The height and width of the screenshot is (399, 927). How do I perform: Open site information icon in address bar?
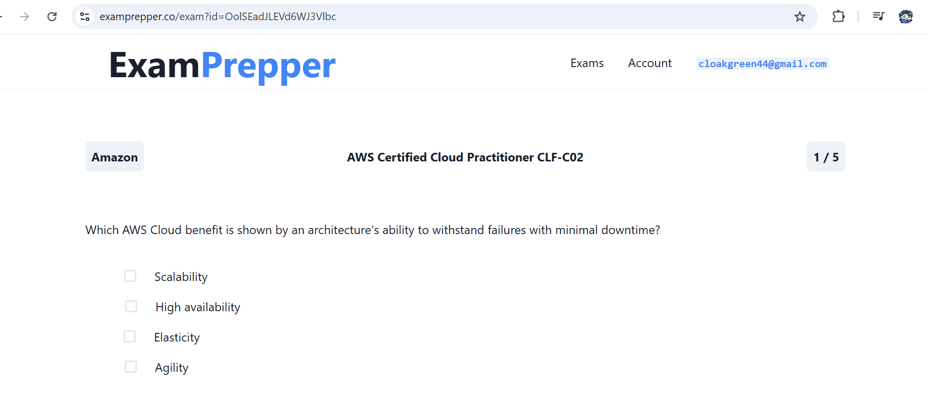[x=85, y=17]
